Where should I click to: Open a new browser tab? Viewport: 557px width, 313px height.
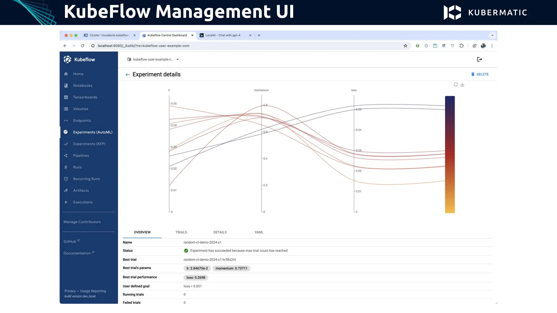point(259,35)
